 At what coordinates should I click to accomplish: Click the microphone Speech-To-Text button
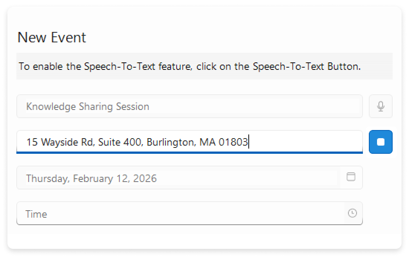(380, 107)
